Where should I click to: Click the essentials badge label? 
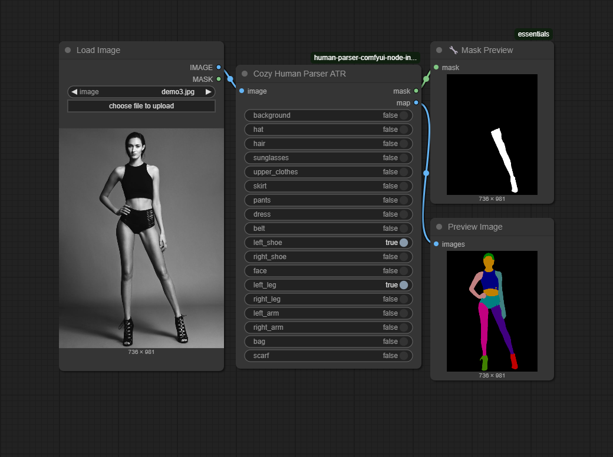(x=533, y=34)
